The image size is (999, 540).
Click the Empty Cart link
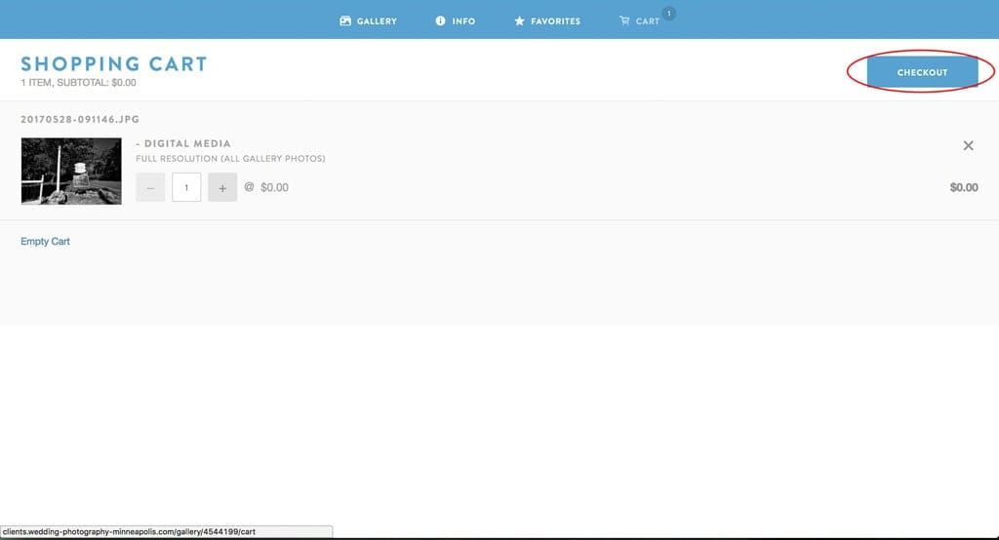[x=45, y=242]
